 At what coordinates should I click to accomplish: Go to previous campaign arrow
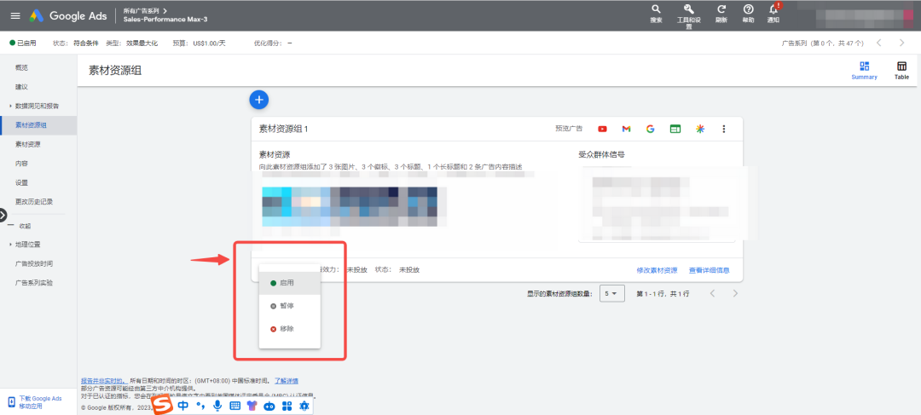pos(878,43)
